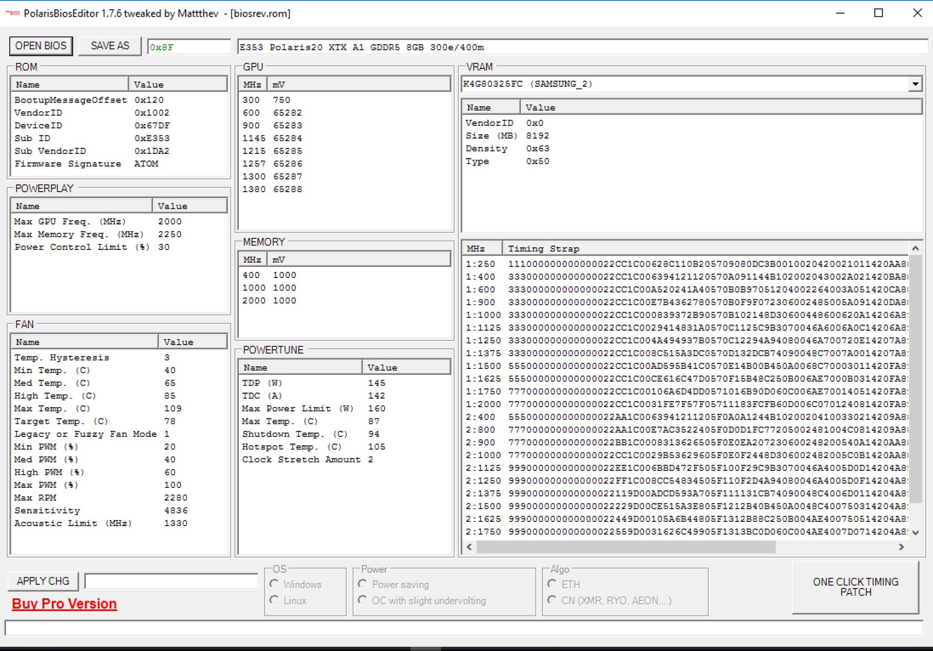Screen dimensions: 933x651
Task: Click OPEN BIOS button
Action: pyautogui.click(x=41, y=46)
